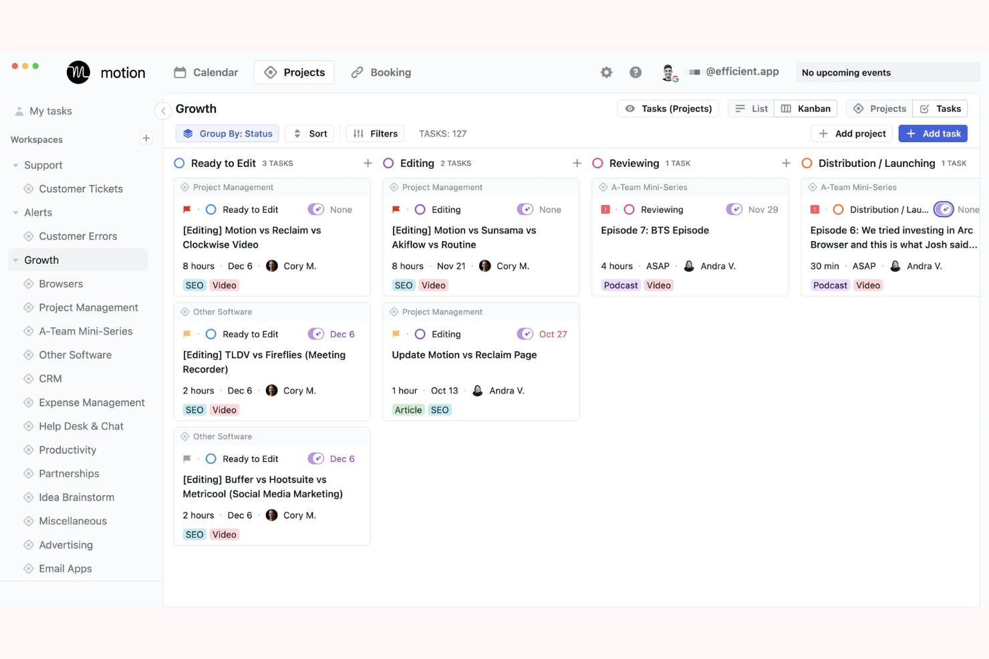Add task to Reviewing column
This screenshot has height=659, width=989.
point(786,163)
